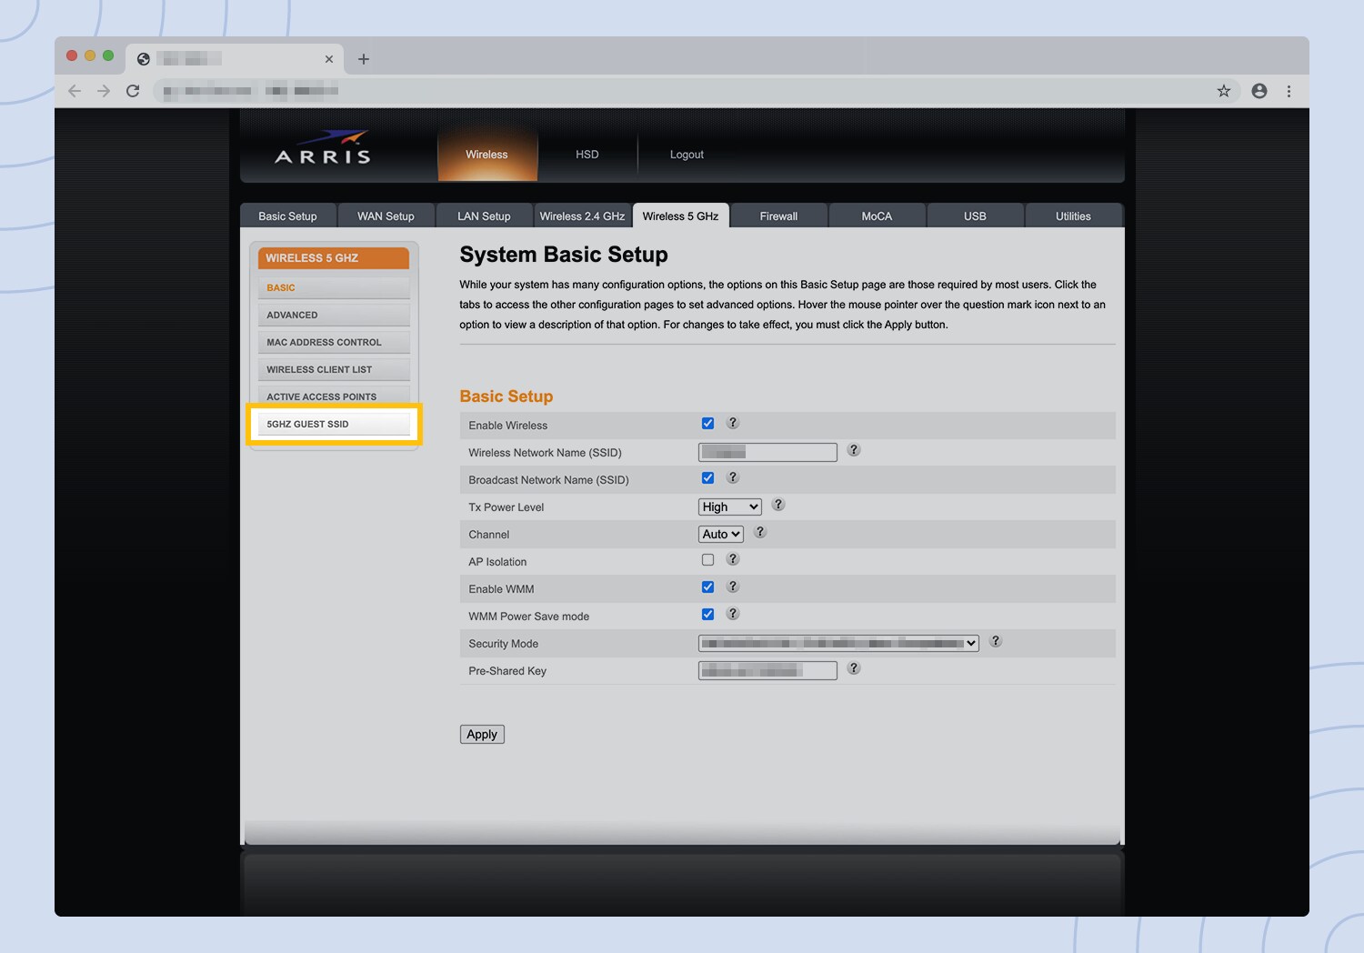Screen dimensions: 1364x953
Task: Show help for Security Mode
Action: (996, 641)
